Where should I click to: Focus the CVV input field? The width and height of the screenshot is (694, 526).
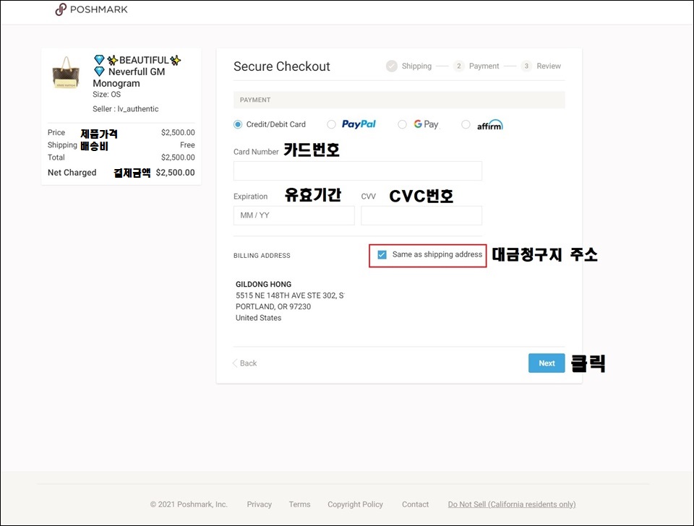click(421, 215)
